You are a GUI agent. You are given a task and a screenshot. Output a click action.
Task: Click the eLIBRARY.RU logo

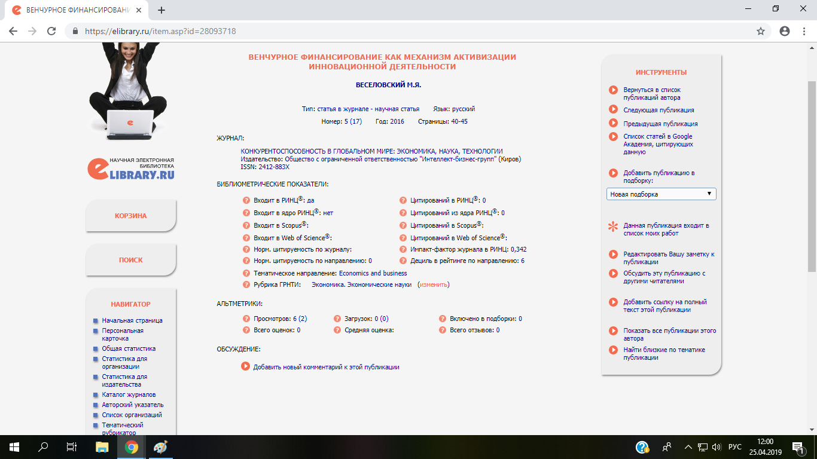click(x=131, y=169)
